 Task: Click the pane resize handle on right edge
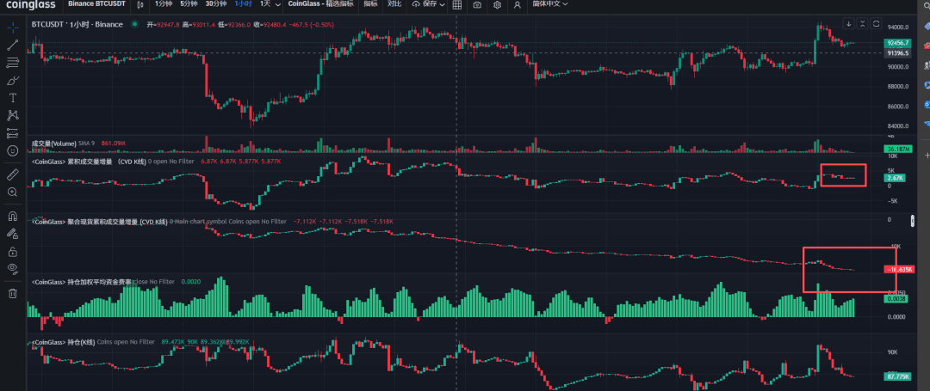914,221
